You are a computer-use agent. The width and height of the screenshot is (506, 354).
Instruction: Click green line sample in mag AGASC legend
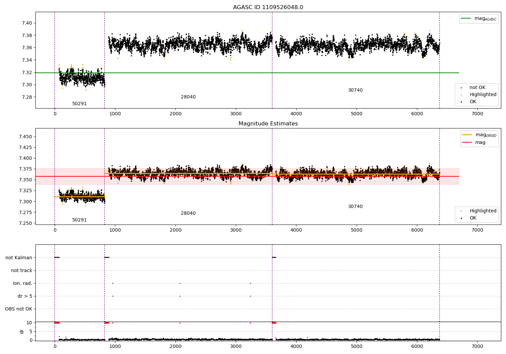[466, 19]
